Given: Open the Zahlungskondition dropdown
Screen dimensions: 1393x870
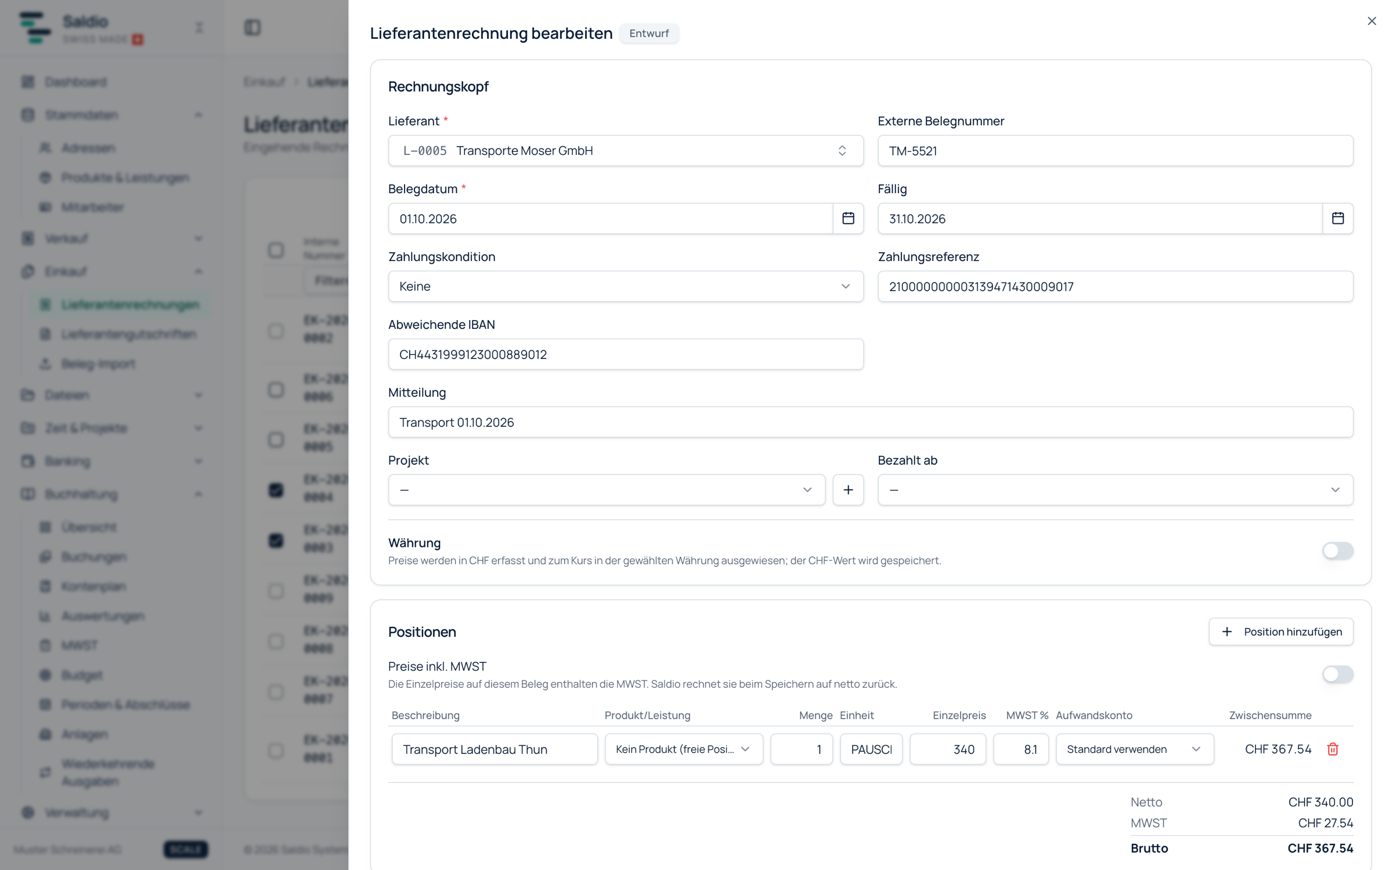Looking at the screenshot, I should 626,286.
